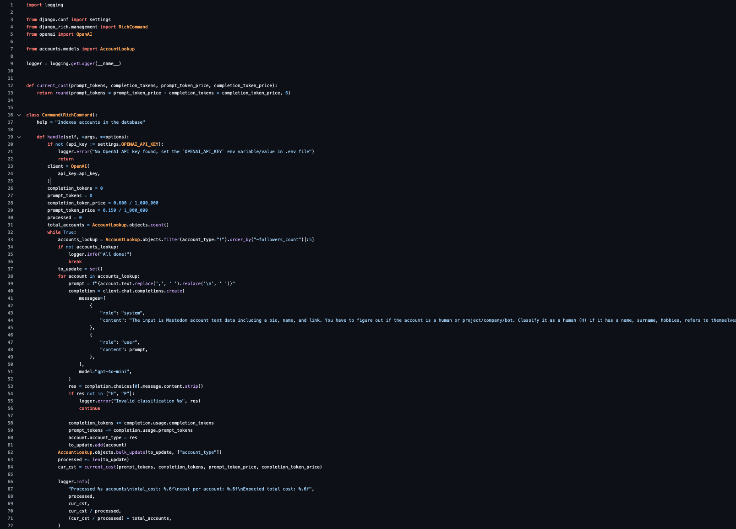Screen dimensions: 736x529
Task: Click AccountLookup in the accounts.models import
Action: tap(117, 49)
